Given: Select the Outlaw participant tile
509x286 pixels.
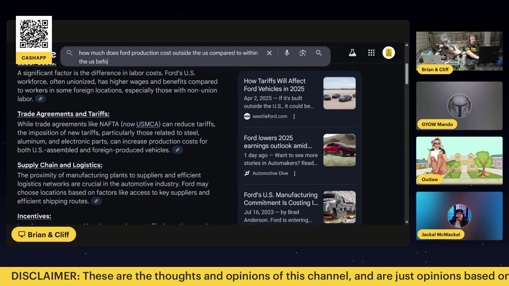Looking at the screenshot, I should pyautogui.click(x=459, y=161).
